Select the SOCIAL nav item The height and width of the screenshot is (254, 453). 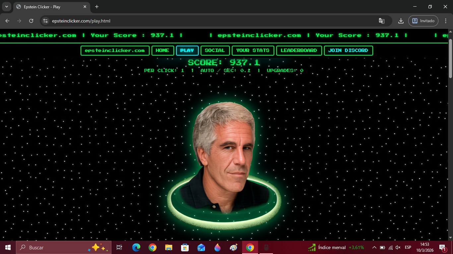click(215, 51)
